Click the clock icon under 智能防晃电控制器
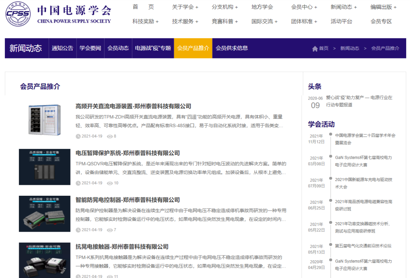Viewport: 410px width, 278px height. (78, 230)
